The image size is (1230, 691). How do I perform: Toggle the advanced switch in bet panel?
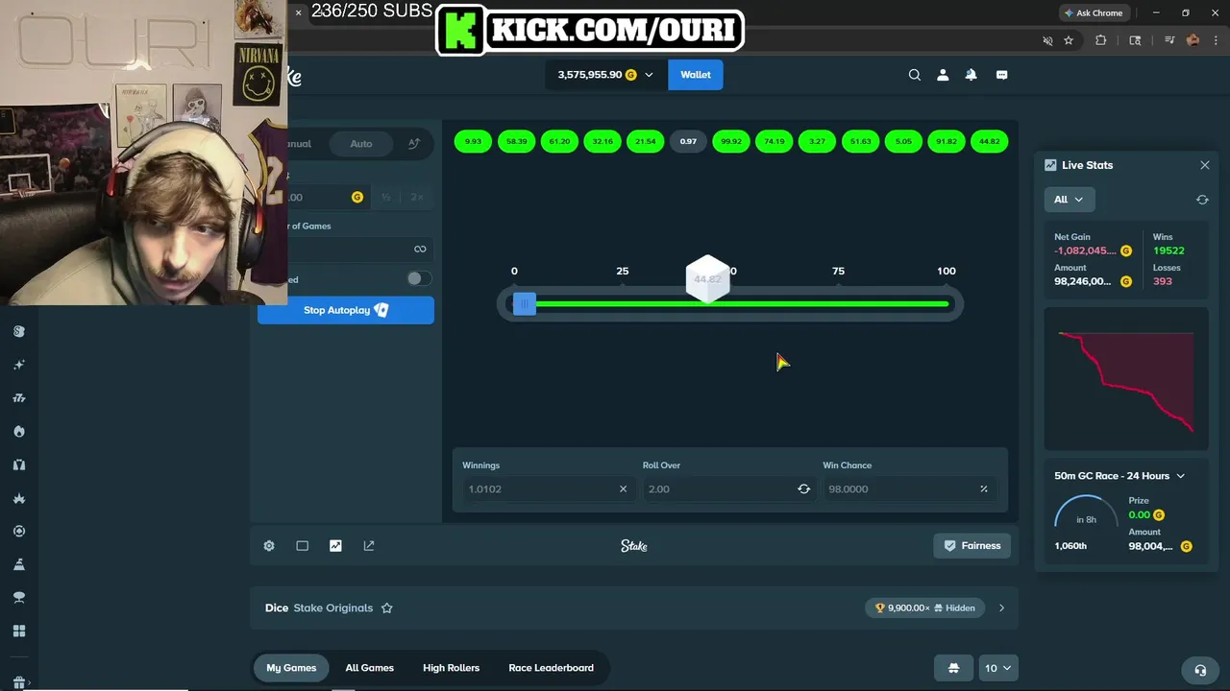point(418,278)
